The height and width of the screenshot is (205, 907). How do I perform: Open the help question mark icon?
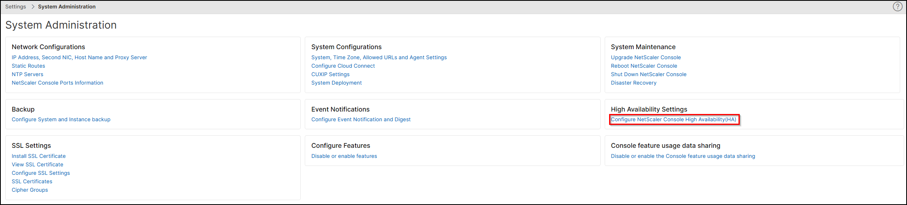pyautogui.click(x=897, y=6)
